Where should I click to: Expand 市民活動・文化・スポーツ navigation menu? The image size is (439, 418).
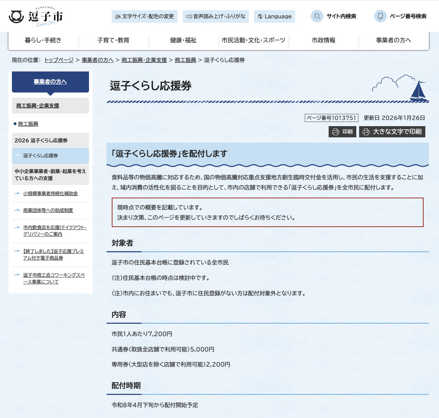(x=253, y=40)
